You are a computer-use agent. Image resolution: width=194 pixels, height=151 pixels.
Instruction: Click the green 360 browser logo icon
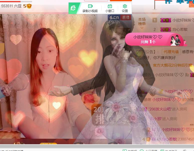coord(73,8)
